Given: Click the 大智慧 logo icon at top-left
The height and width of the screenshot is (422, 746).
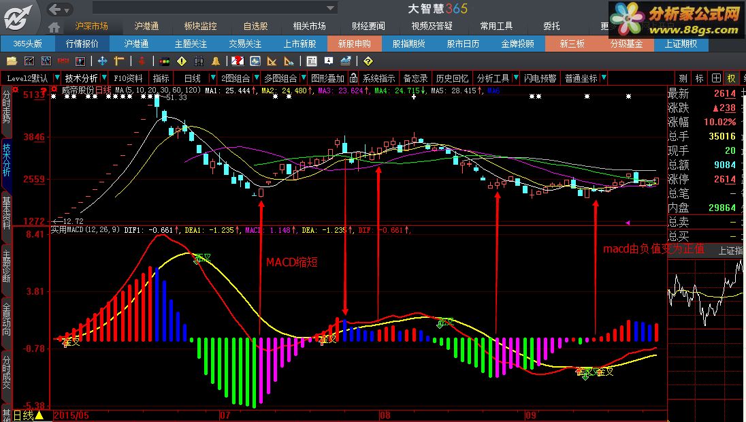Looking at the screenshot, I should (x=18, y=16).
